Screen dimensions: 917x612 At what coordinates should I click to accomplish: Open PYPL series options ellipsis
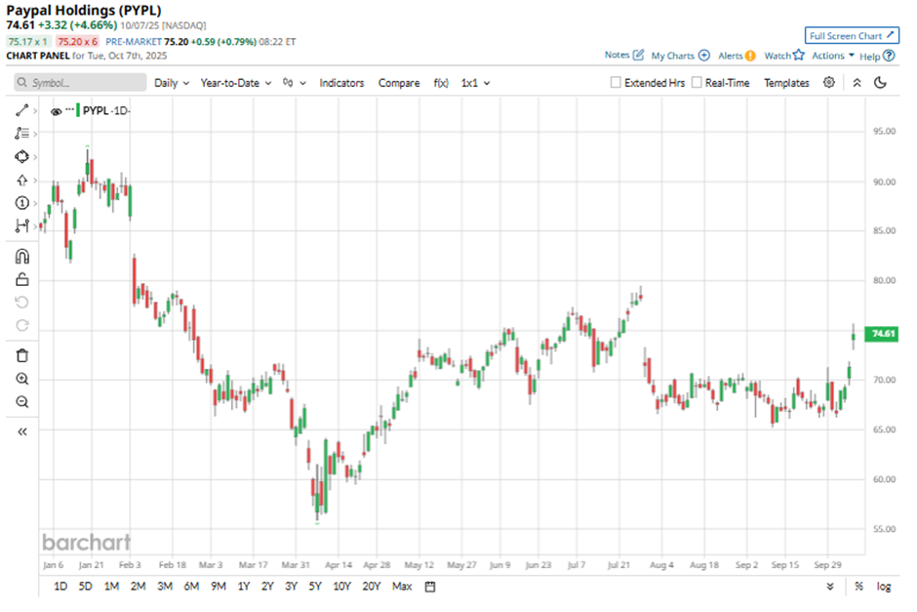point(69,109)
